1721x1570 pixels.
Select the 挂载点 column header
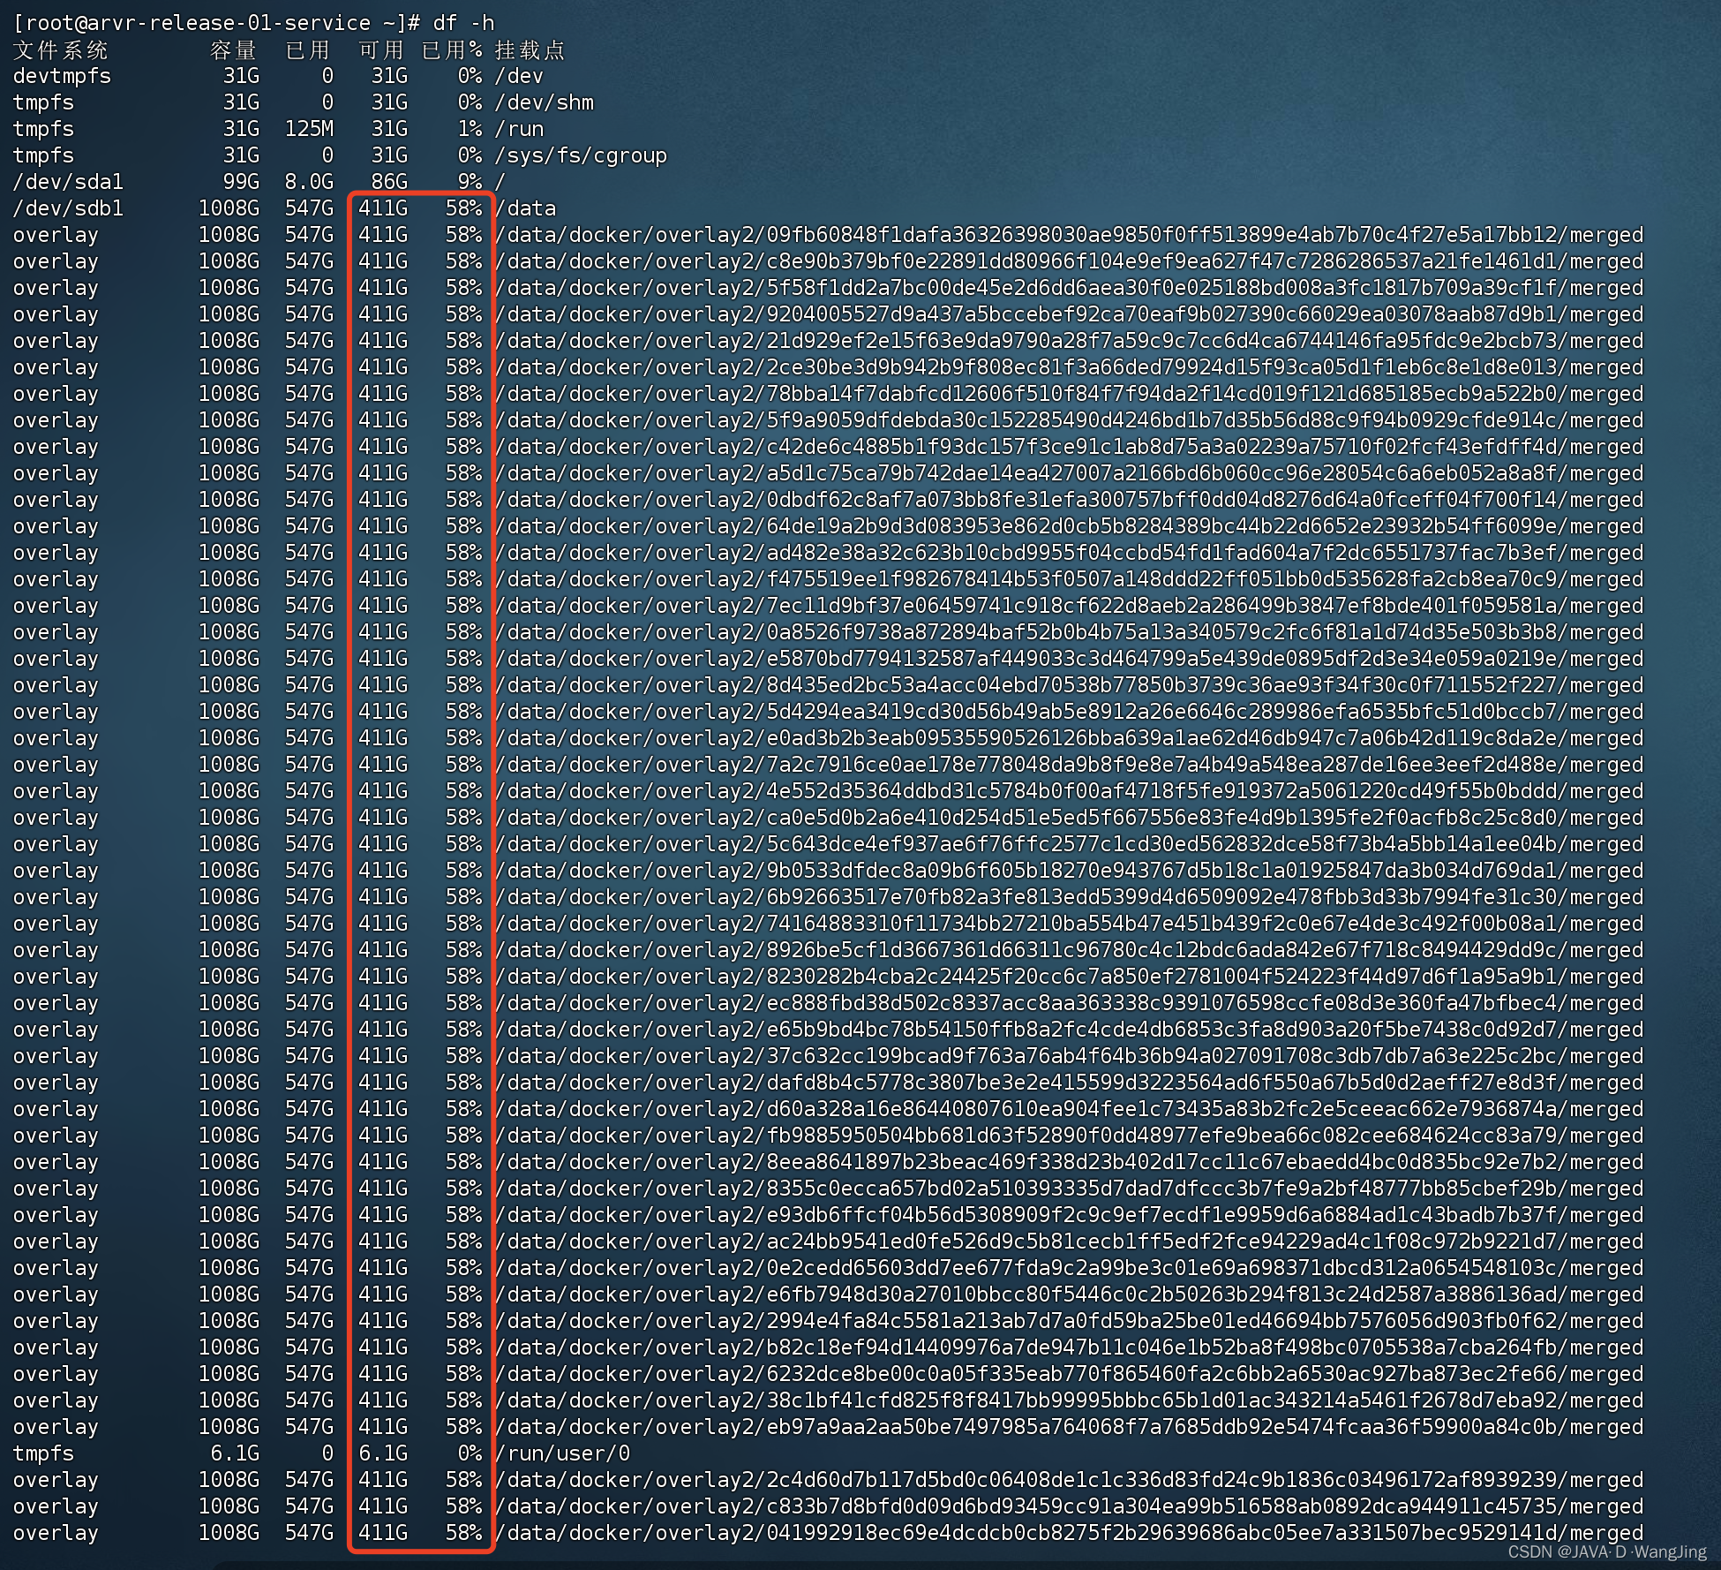530,50
